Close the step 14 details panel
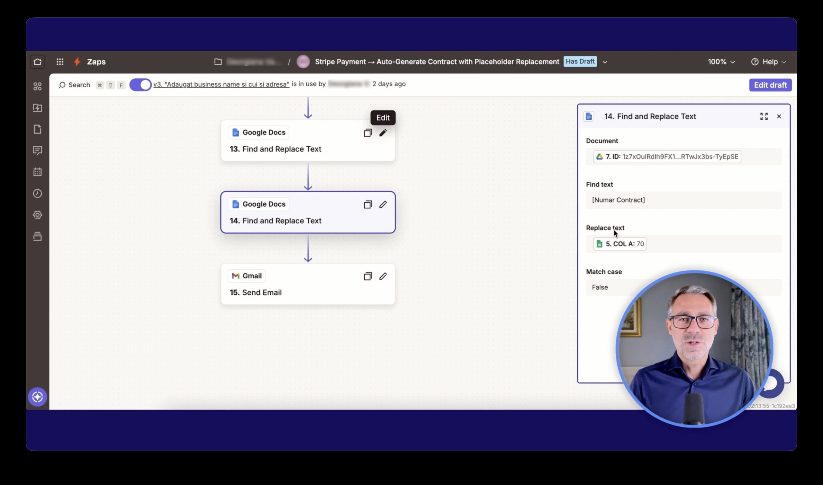This screenshot has width=823, height=485. point(779,116)
